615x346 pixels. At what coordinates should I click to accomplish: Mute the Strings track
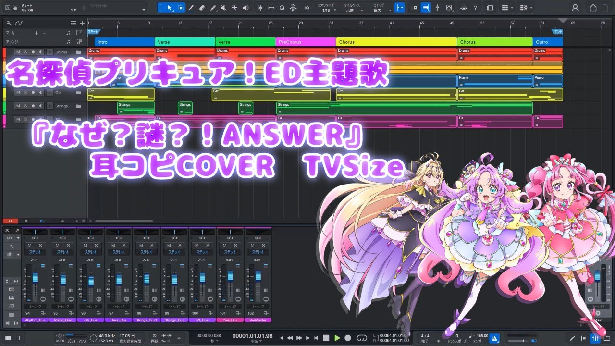click(x=18, y=106)
